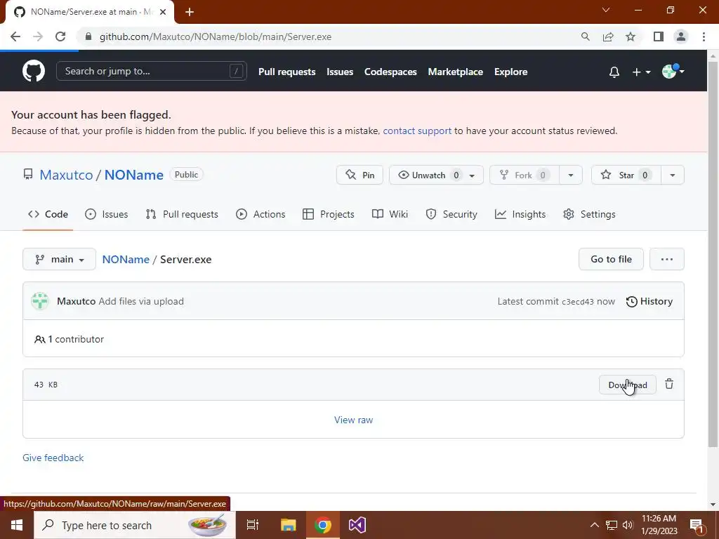Click the Windows taskbar search box
The height and width of the screenshot is (539, 719).
coord(135,525)
